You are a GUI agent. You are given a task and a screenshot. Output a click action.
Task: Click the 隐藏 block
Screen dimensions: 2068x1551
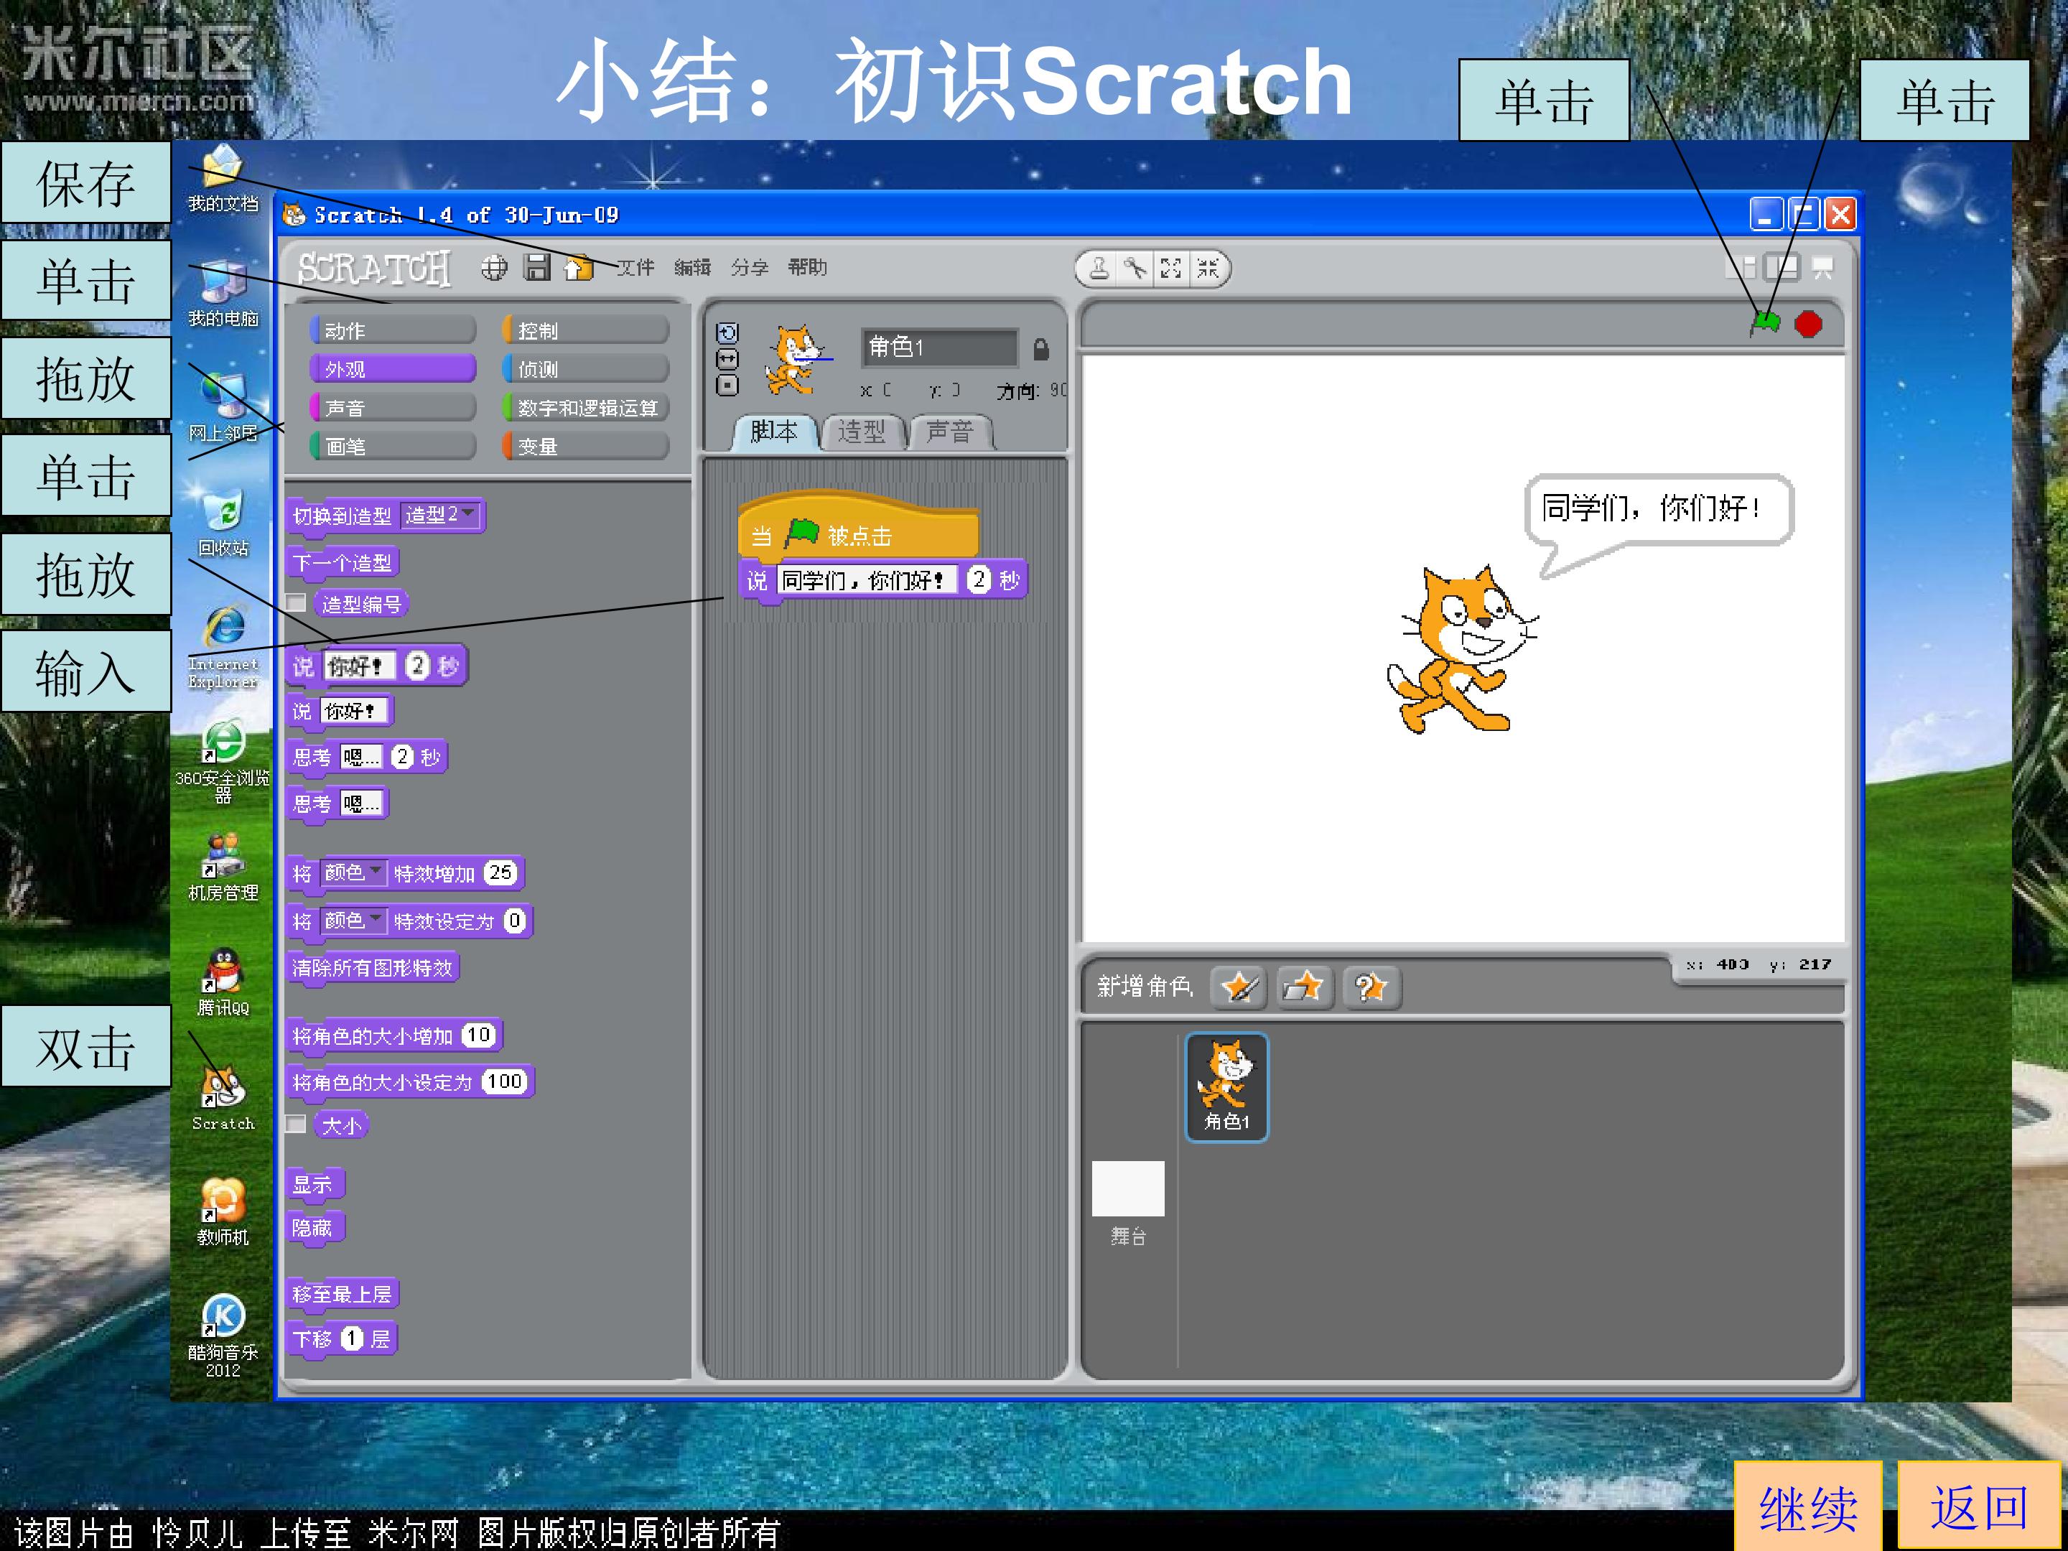314,1228
